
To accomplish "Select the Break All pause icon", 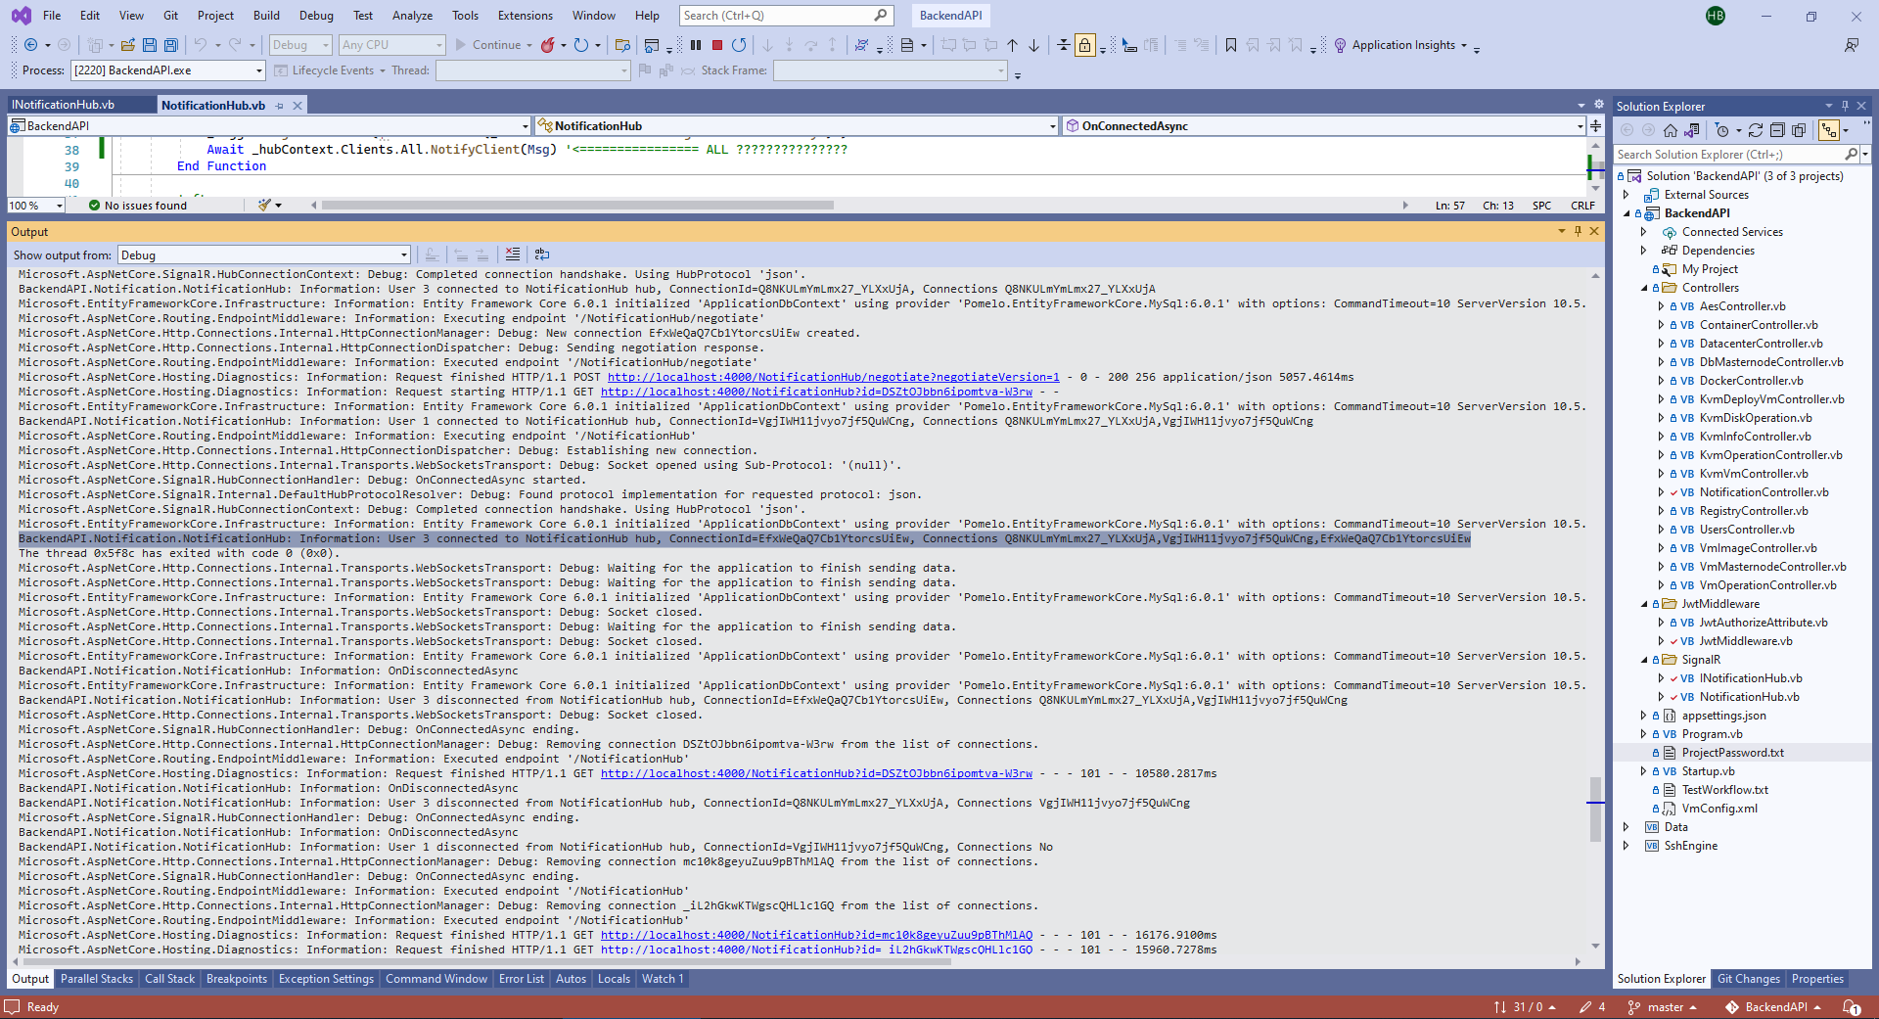I will click(696, 44).
